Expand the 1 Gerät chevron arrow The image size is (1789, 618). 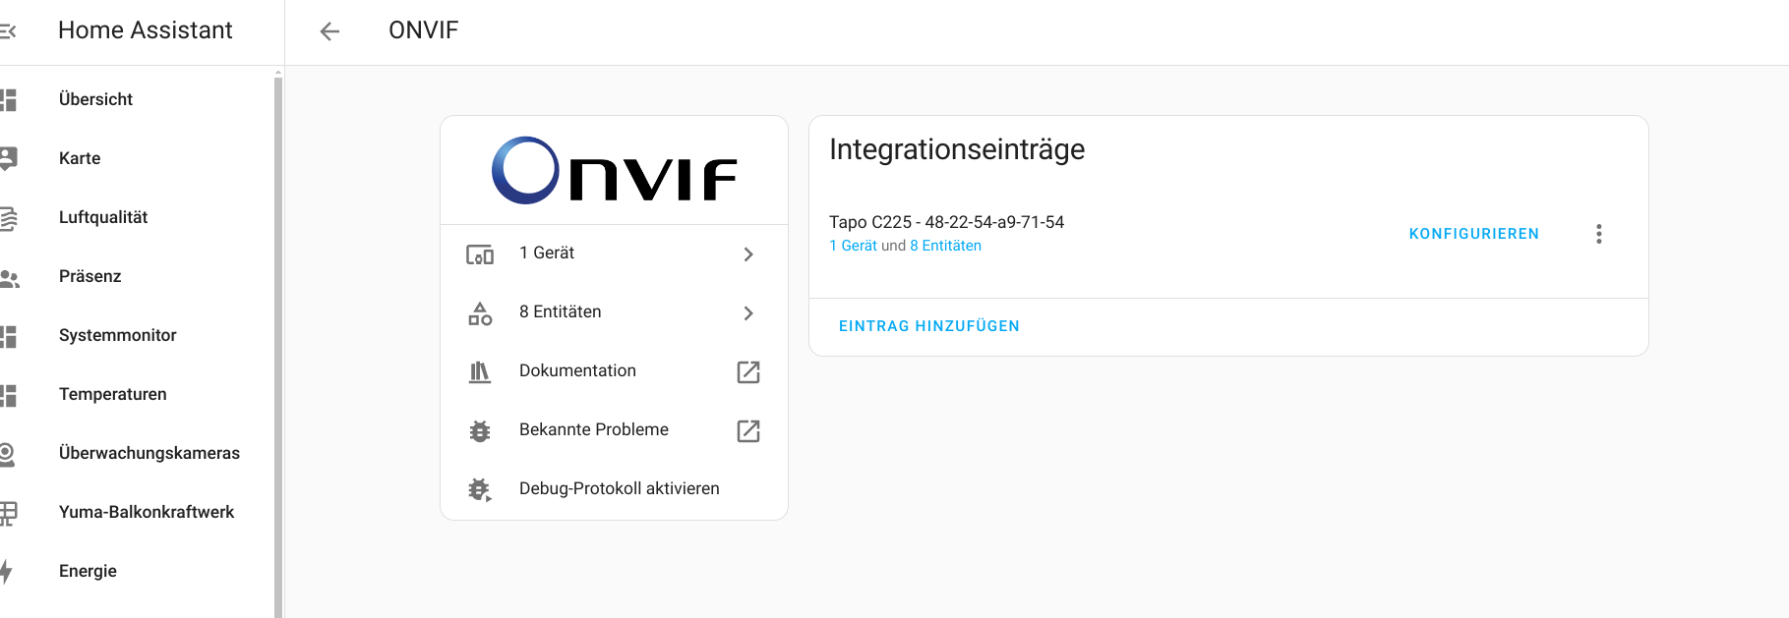[748, 254]
